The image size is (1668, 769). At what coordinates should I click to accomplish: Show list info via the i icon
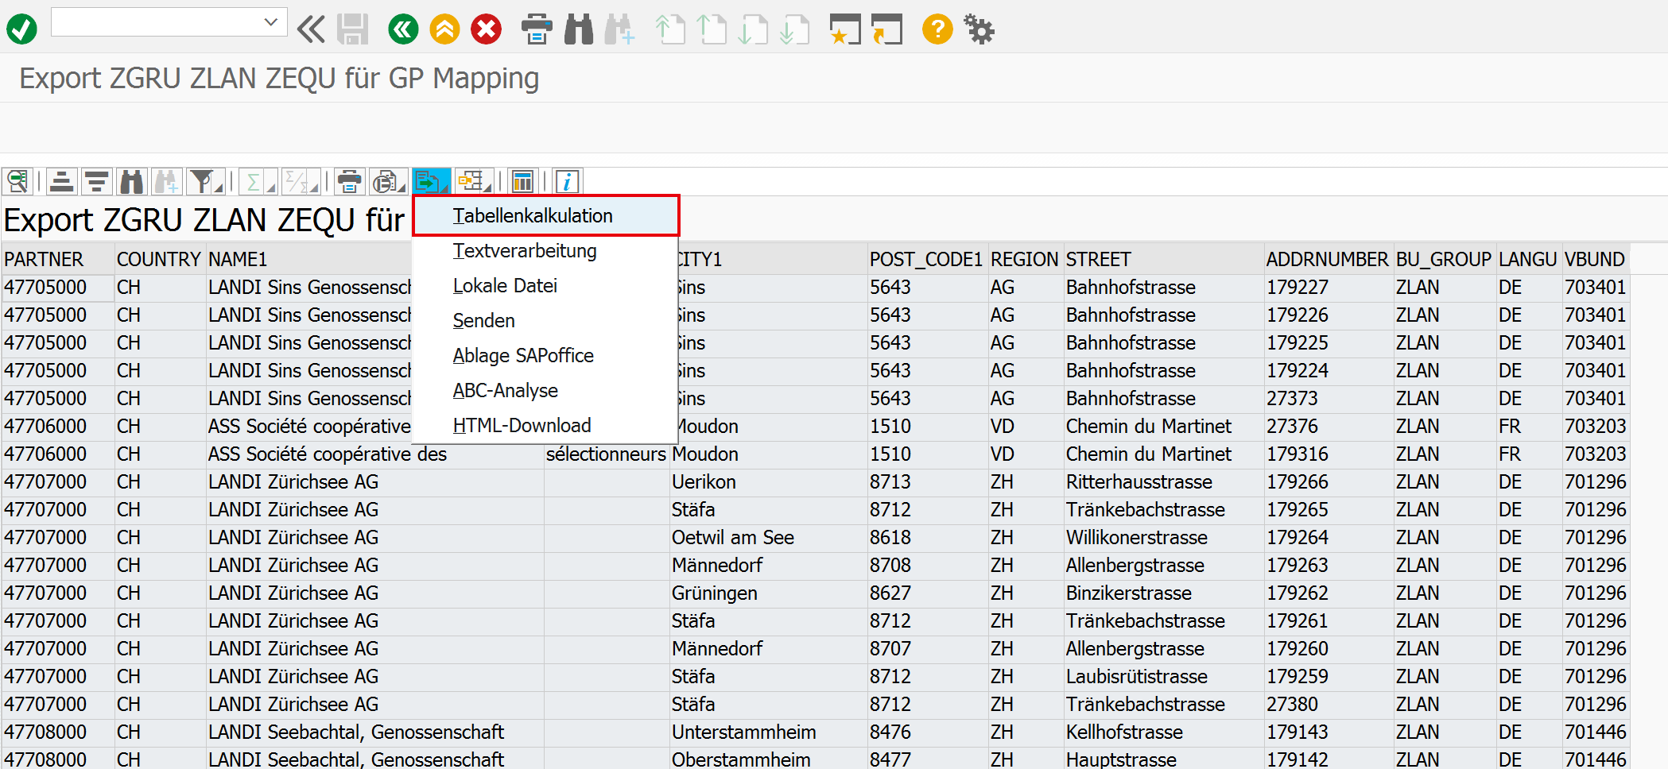tap(566, 181)
